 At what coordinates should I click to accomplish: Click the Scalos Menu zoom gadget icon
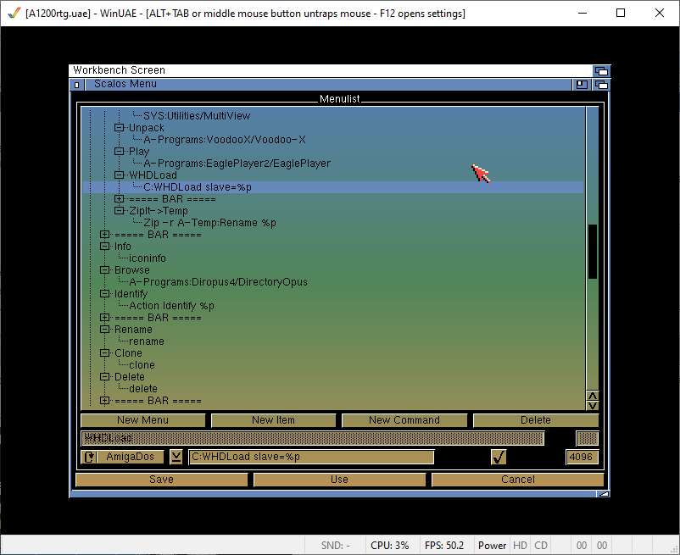tap(582, 85)
